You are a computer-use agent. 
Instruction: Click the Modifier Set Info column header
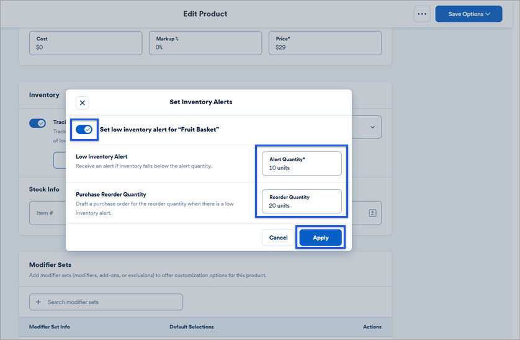[x=50, y=327]
